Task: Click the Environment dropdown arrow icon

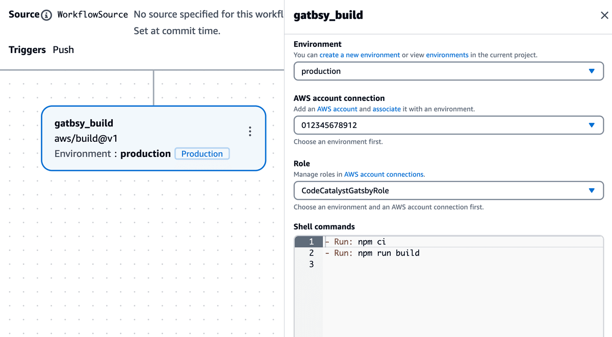Action: pos(592,71)
